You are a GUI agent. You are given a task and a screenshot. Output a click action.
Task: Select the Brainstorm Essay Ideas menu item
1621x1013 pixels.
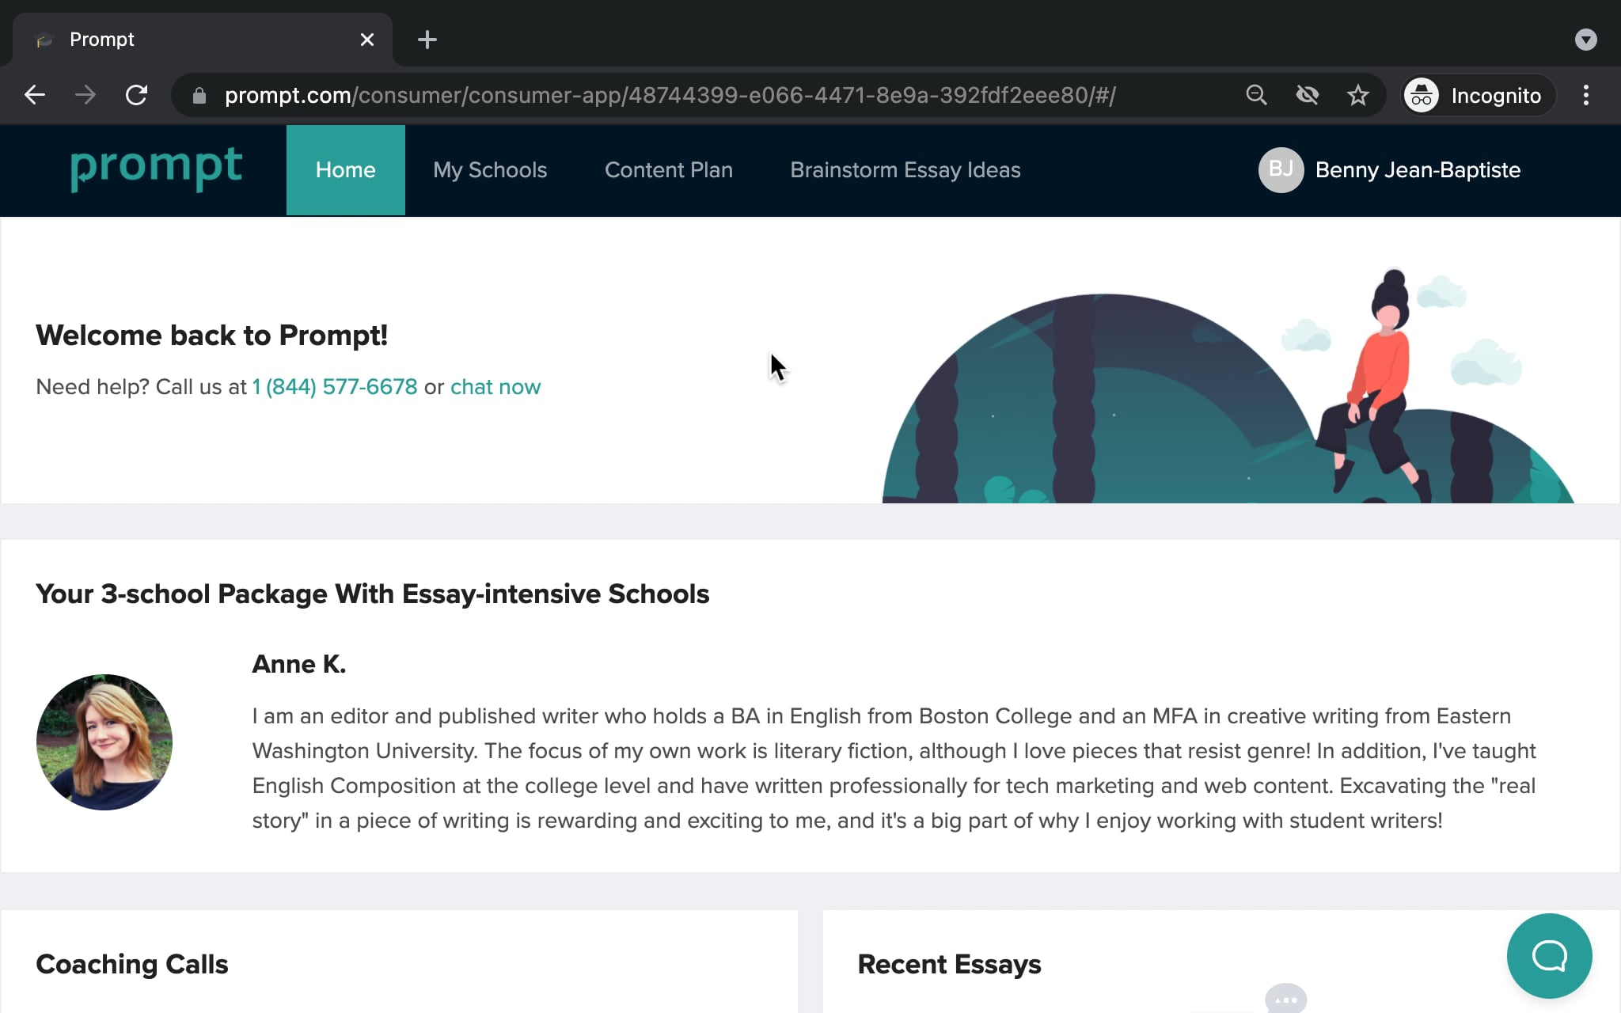tap(905, 169)
